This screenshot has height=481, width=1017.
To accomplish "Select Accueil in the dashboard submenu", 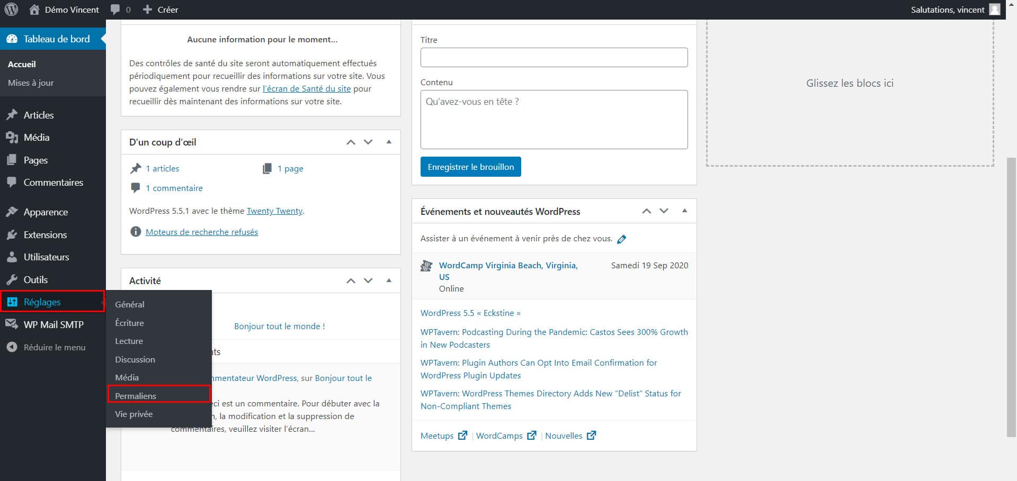I will point(22,64).
